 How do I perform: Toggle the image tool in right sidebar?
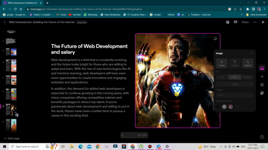coord(262,68)
